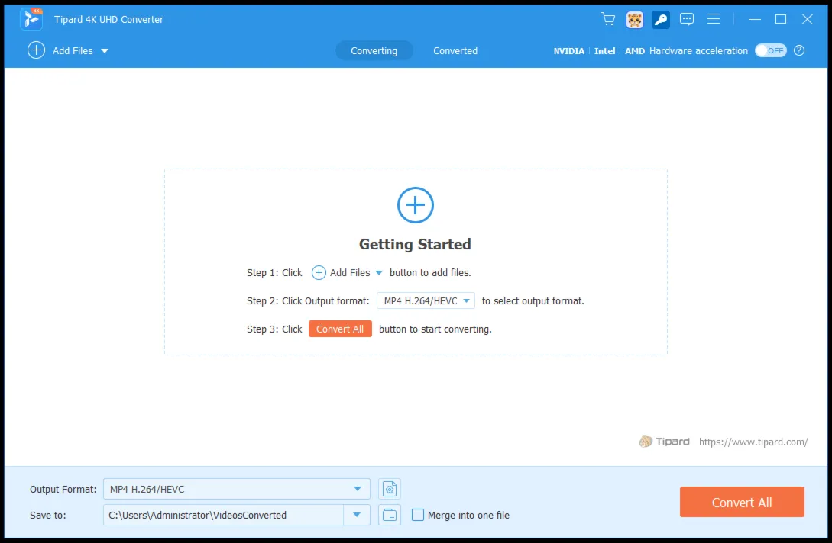
Task: Open the shopping cart purchase icon
Action: tap(608, 20)
